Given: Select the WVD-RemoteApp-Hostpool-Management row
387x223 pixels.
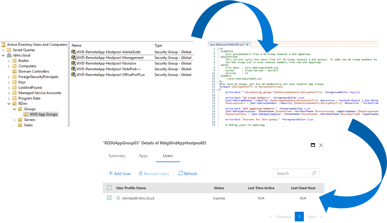Looking at the screenshot, I should [x=132, y=58].
